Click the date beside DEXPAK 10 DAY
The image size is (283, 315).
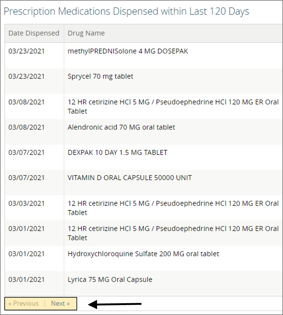(x=26, y=152)
